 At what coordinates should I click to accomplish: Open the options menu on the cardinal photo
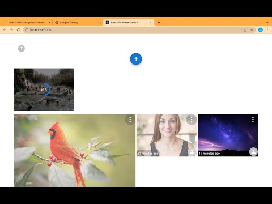[130, 120]
